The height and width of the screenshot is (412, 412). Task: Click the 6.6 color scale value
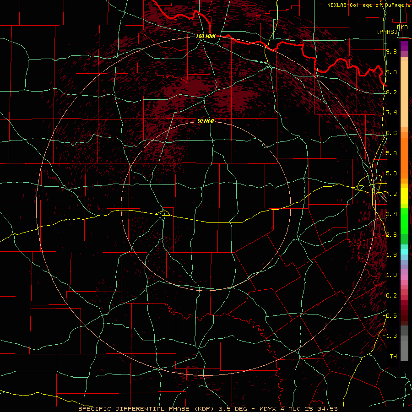tap(391, 133)
